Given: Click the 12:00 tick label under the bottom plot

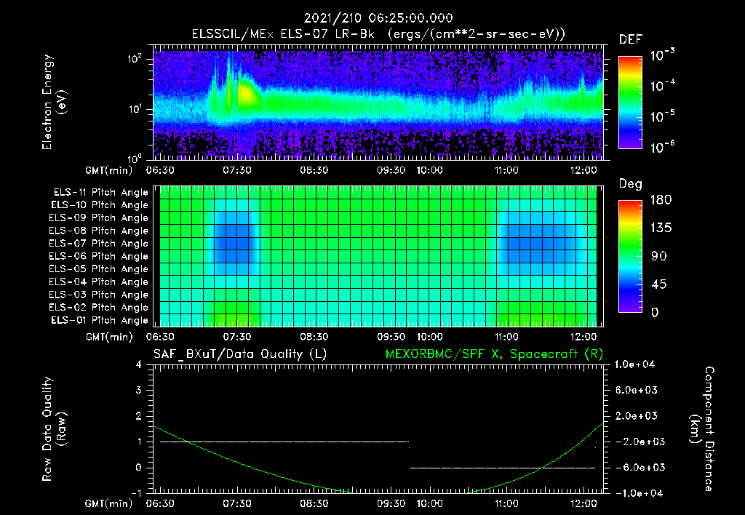Looking at the screenshot, I should (x=583, y=503).
